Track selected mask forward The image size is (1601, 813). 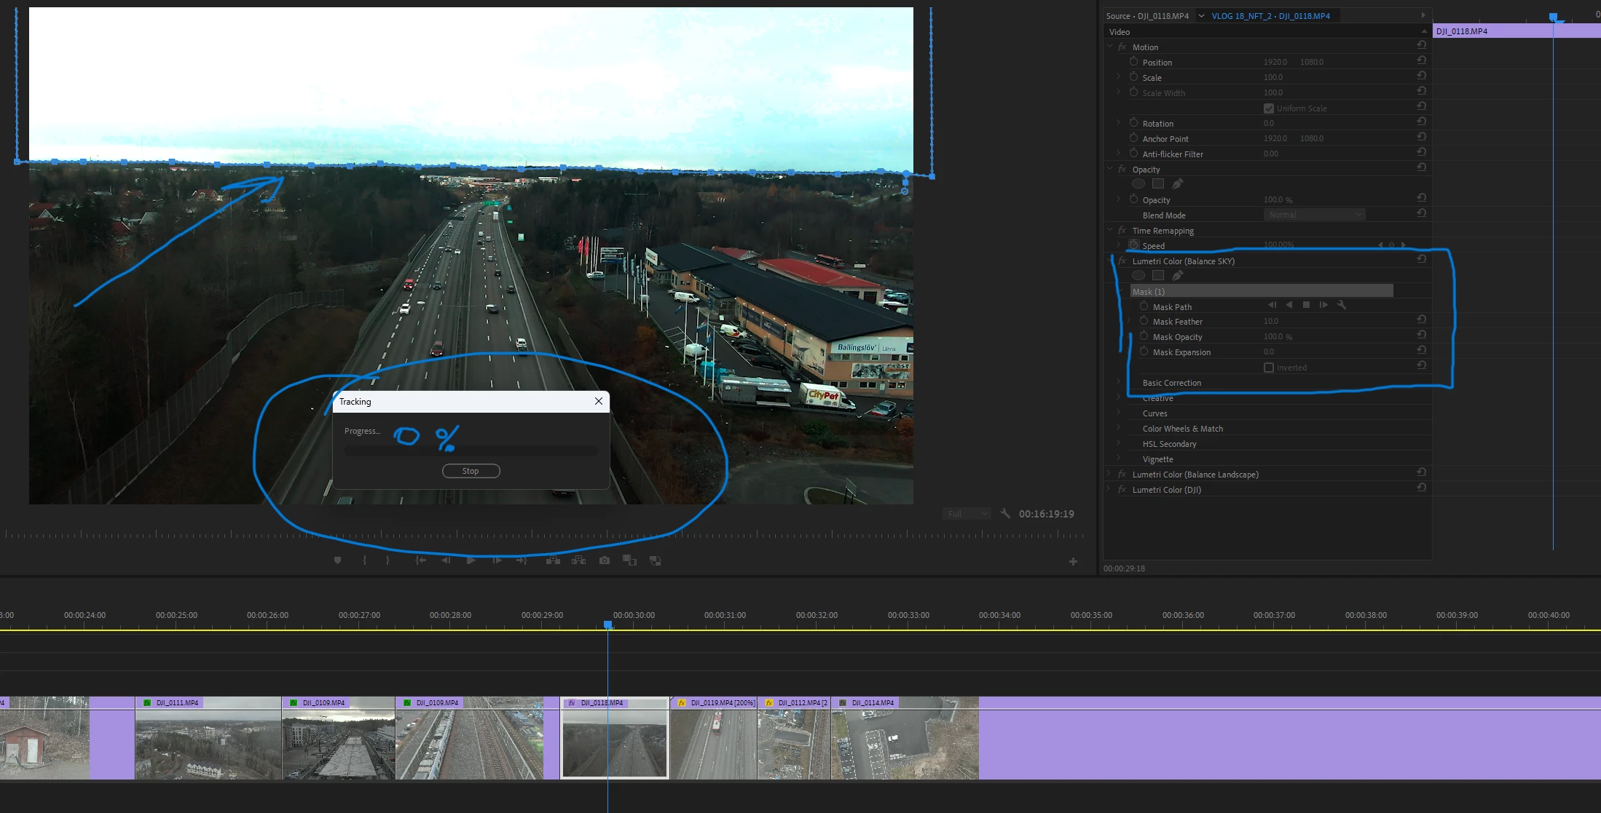pyautogui.click(x=1323, y=305)
